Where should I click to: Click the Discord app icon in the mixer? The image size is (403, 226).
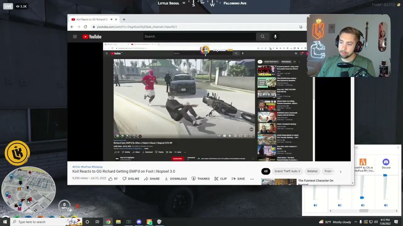386,162
